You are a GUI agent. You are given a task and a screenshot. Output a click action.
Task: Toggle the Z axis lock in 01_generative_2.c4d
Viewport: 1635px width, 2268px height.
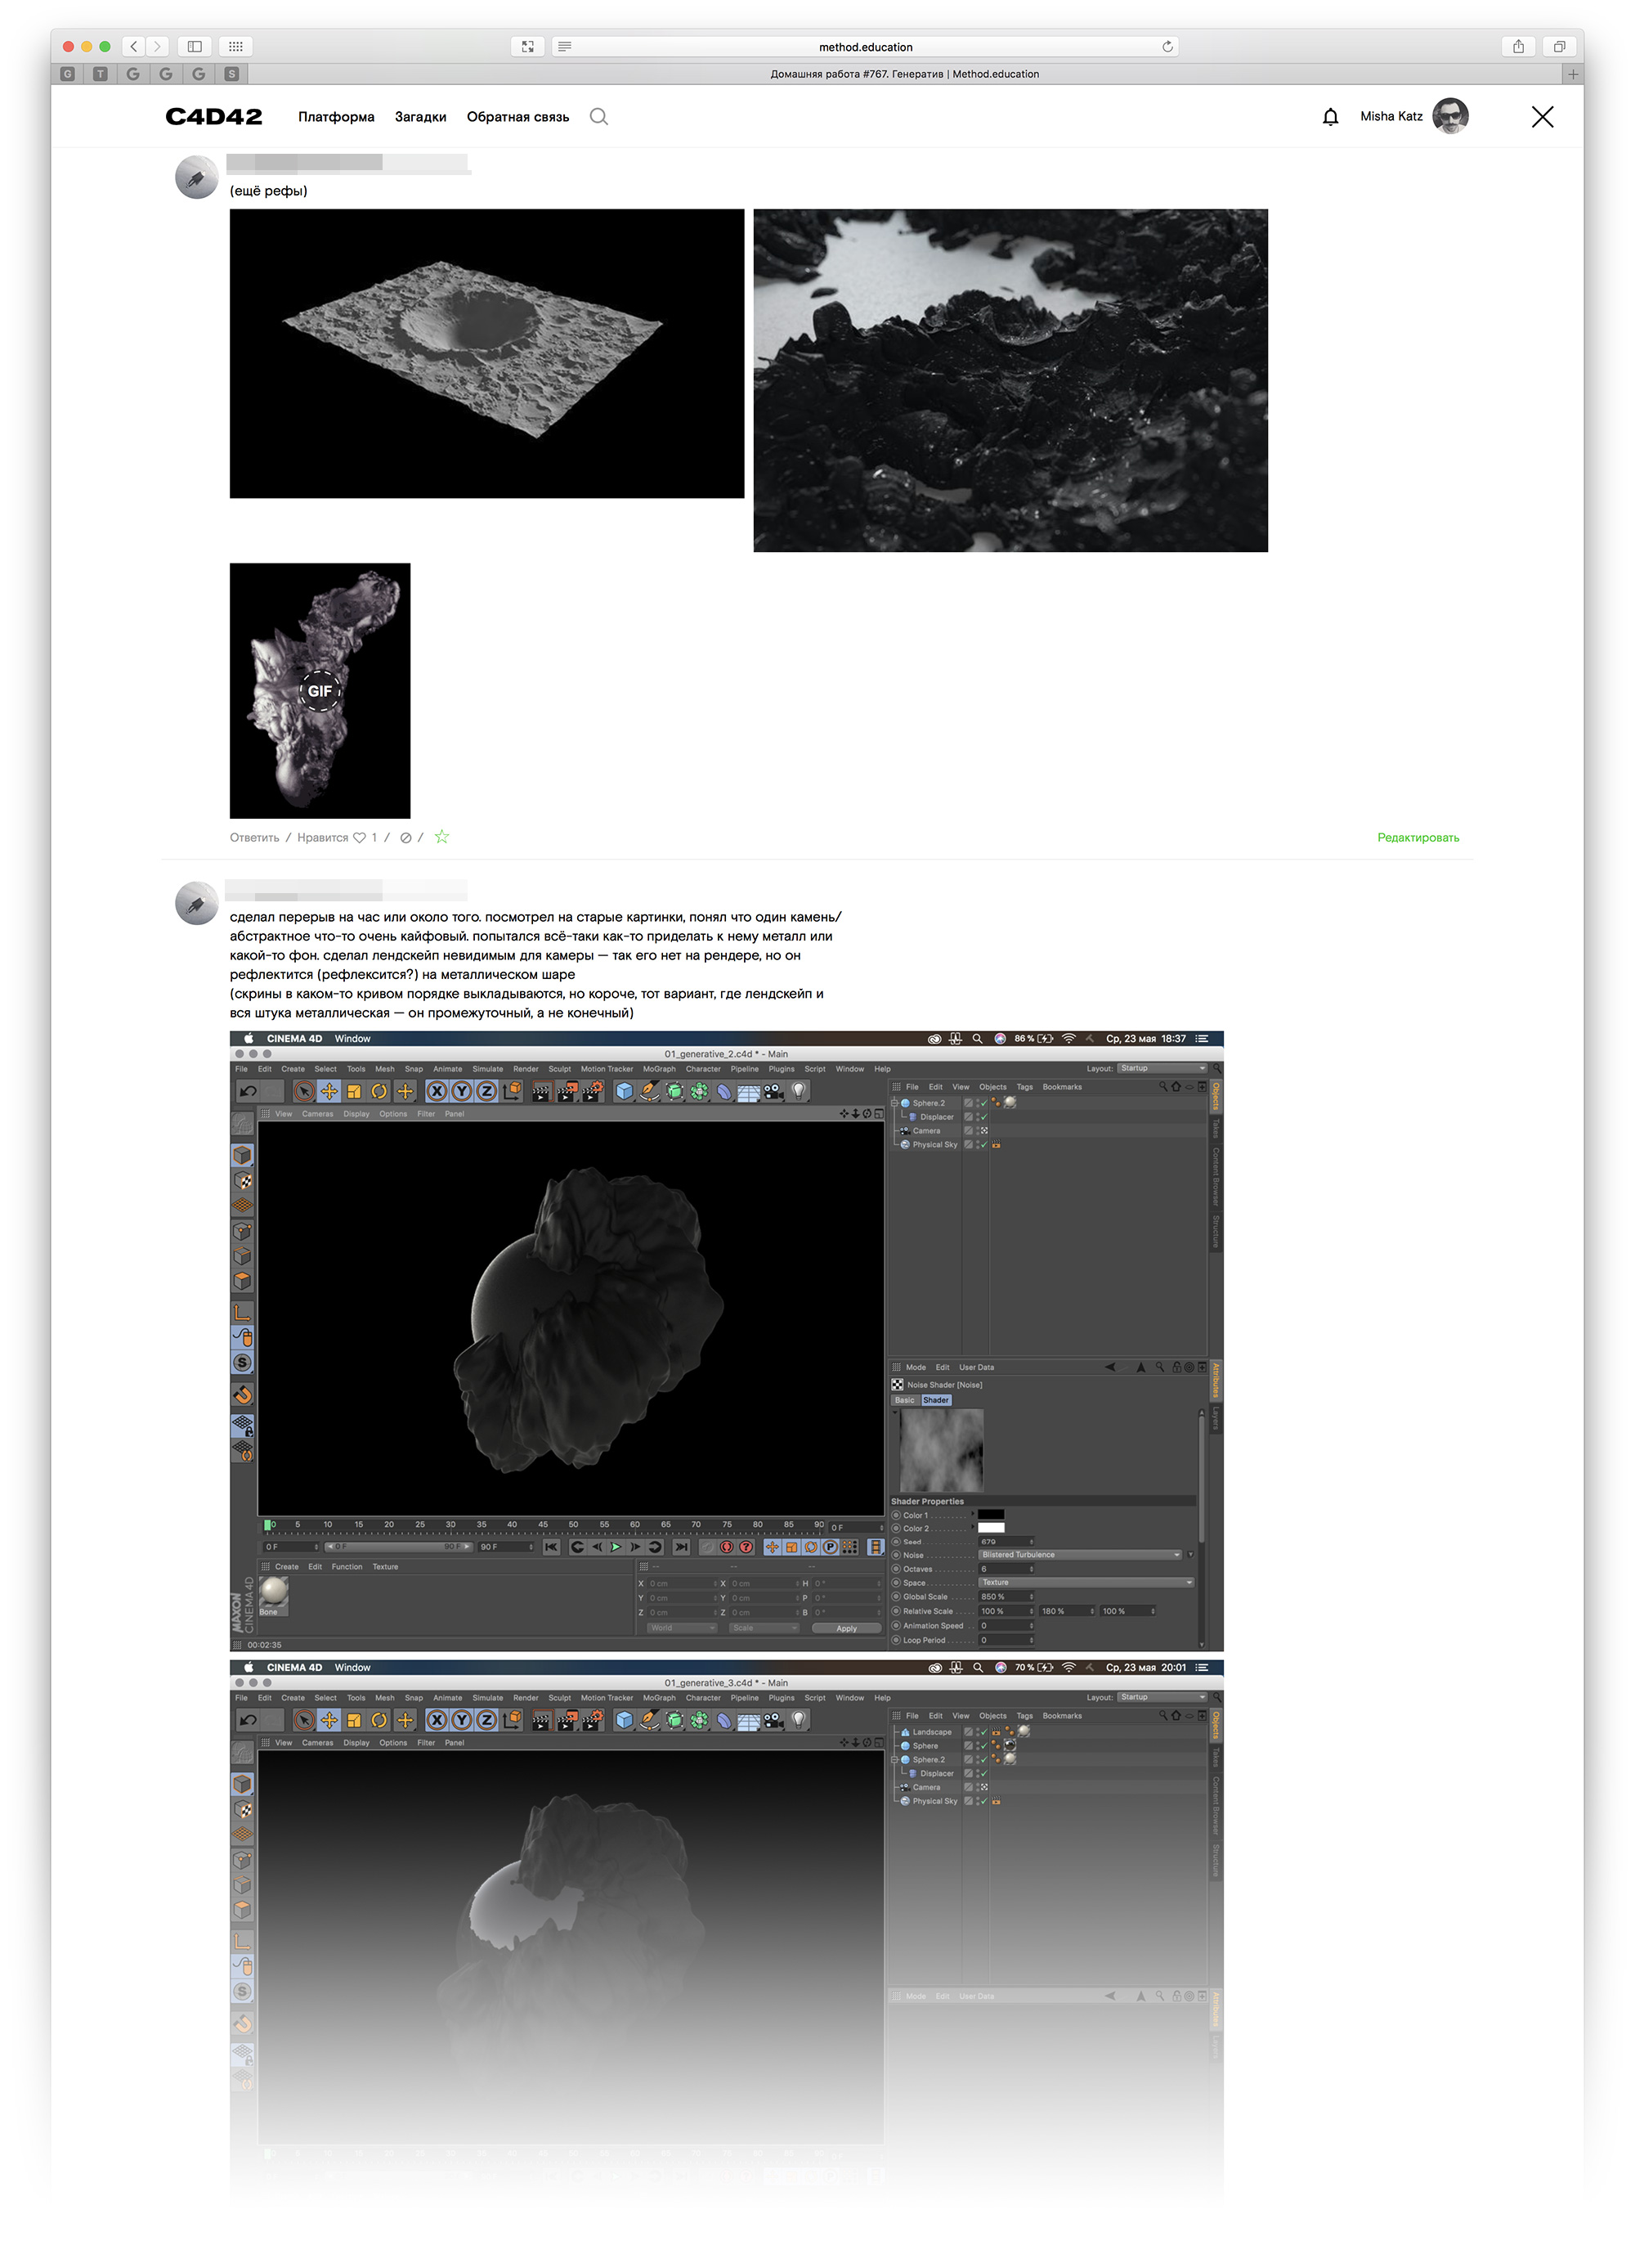pyautogui.click(x=486, y=1091)
